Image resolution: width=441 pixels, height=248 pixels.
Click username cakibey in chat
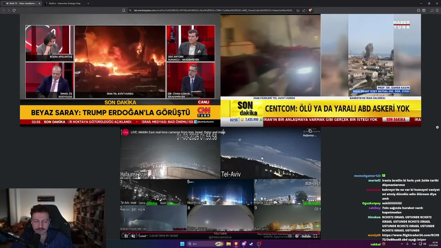pyautogui.click(x=375, y=208)
